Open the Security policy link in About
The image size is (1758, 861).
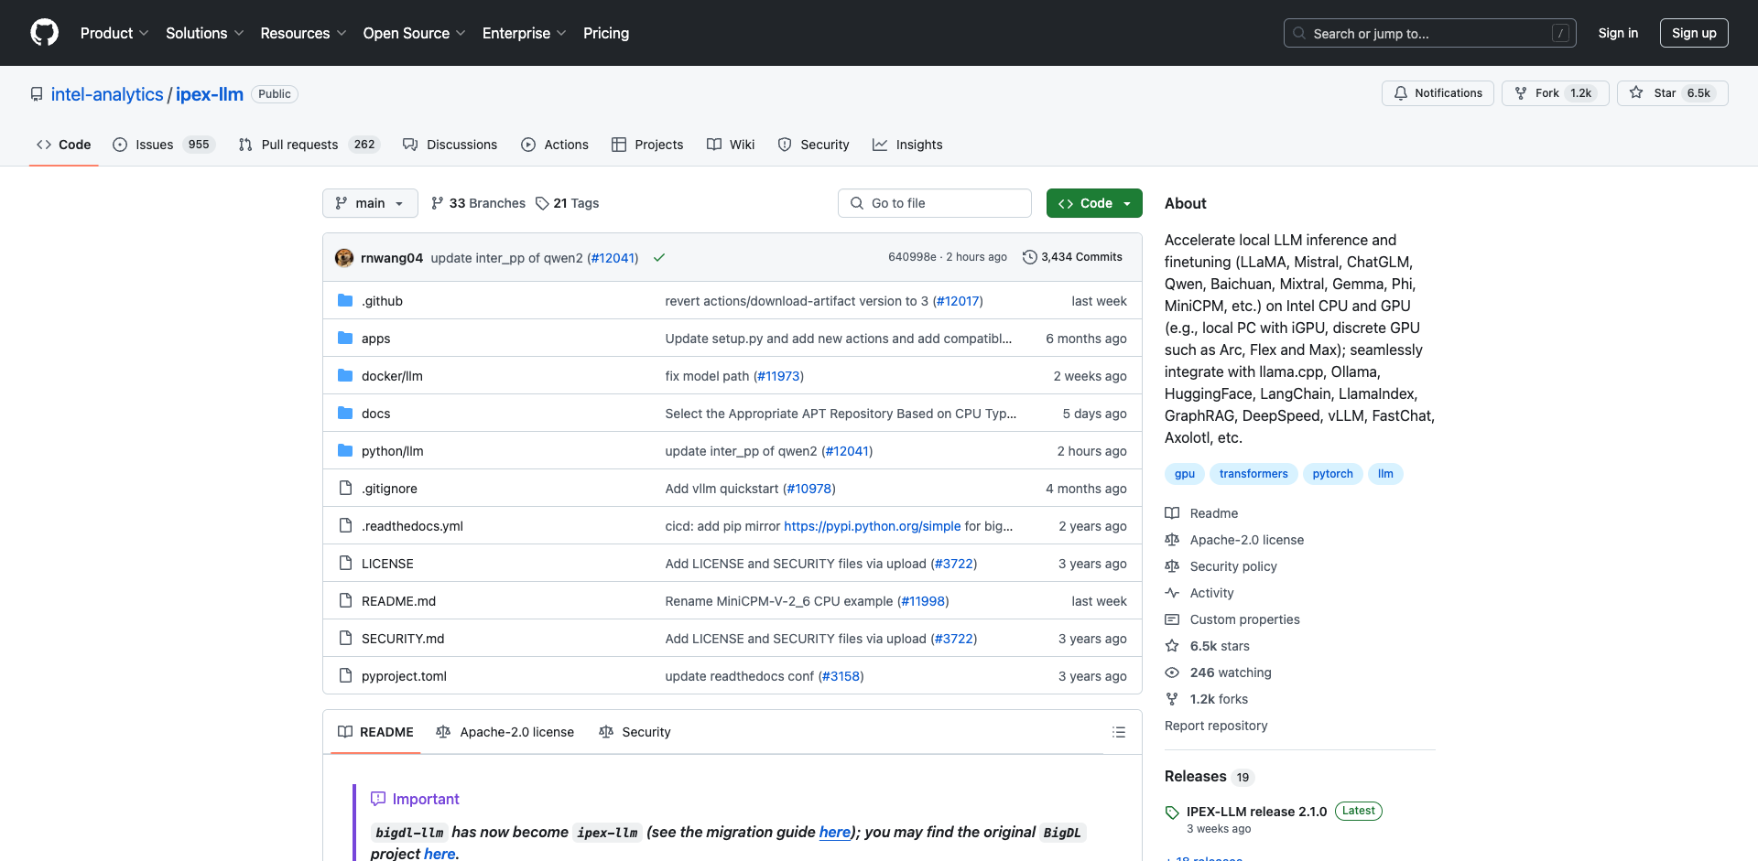[1233, 566]
